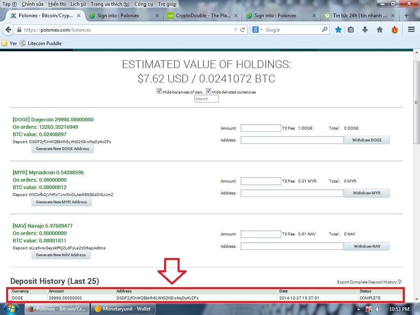Viewport: 420px width, 315px height.
Task: Click the DOGE Amount input field
Action: [x=261, y=128]
